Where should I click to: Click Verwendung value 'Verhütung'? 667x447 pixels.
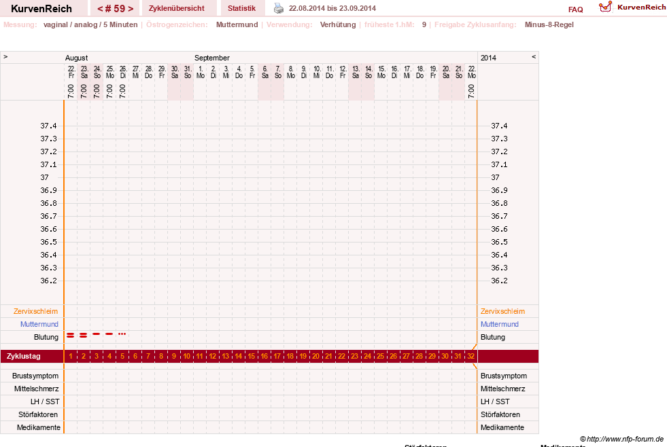click(338, 24)
